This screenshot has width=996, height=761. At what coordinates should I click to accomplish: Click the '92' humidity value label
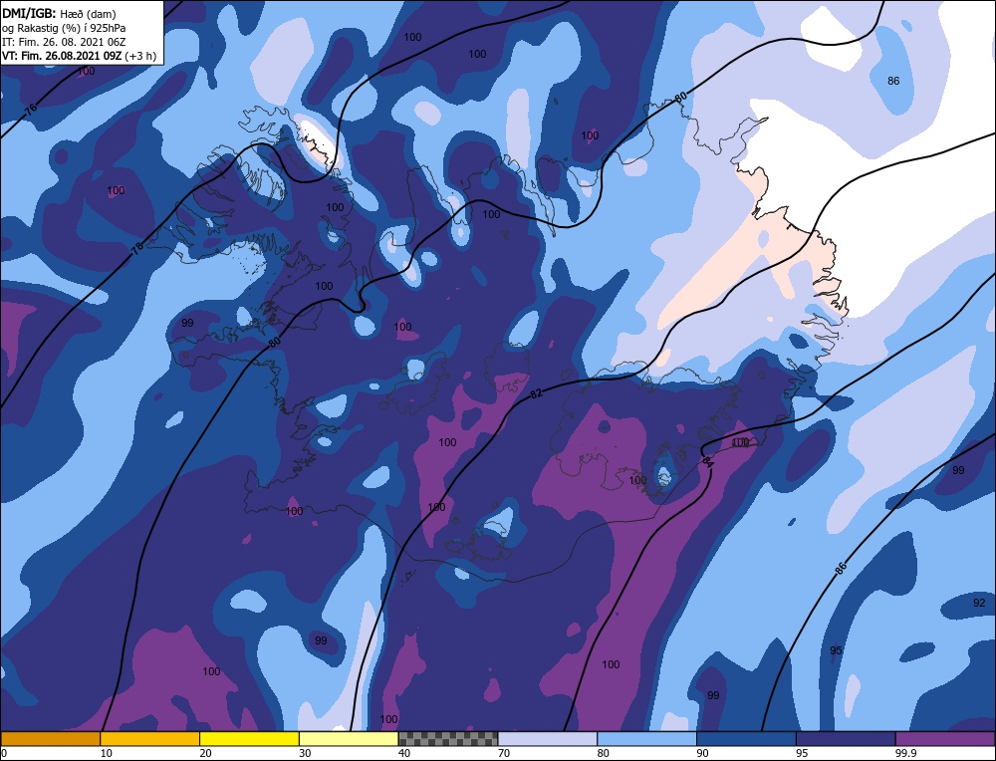979,603
